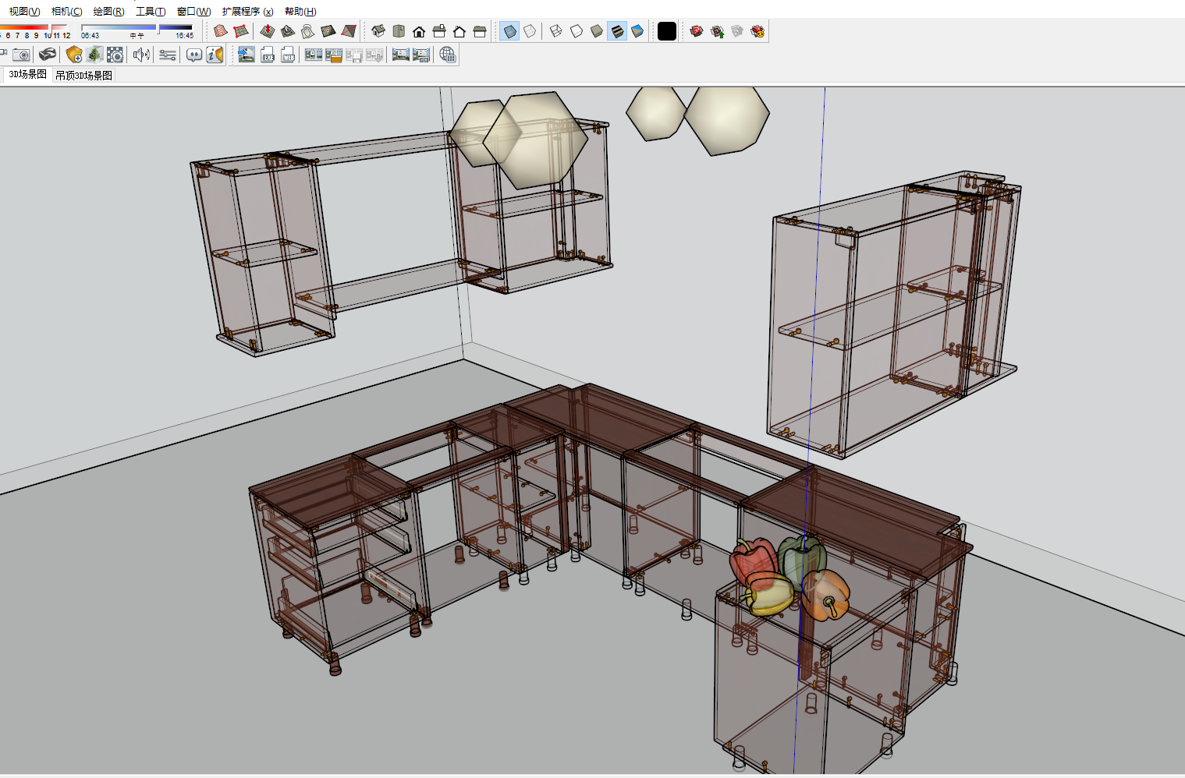Toggle Back Edges display
The height and width of the screenshot is (778, 1185).
point(530,31)
